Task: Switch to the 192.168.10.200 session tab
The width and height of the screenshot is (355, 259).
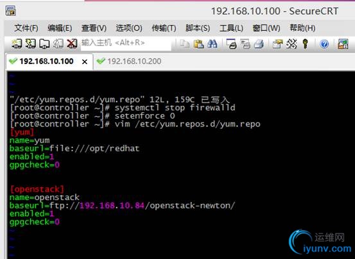Action: point(129,62)
